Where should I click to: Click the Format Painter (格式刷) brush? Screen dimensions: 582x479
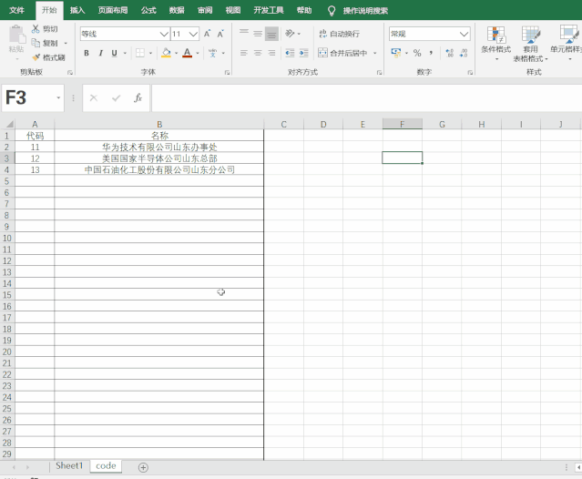click(x=36, y=57)
